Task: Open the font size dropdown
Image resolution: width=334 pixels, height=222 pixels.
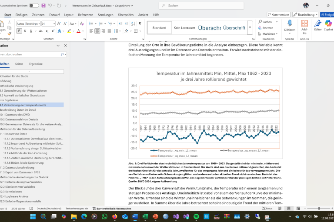Action: 53,23
